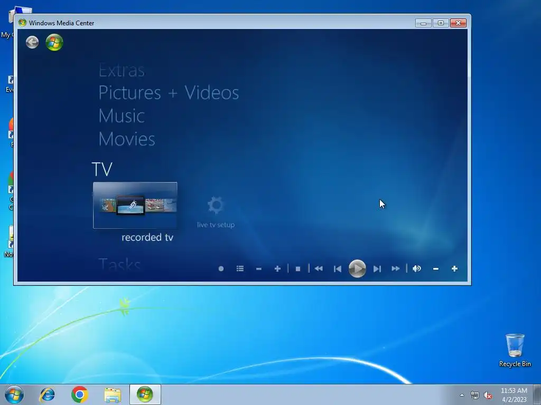The height and width of the screenshot is (405, 541).
Task: Skip to next track button
Action: (x=377, y=268)
